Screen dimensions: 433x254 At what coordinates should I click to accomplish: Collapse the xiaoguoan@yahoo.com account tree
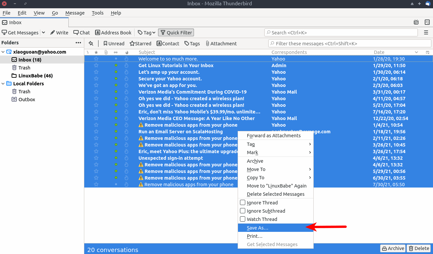point(3,52)
